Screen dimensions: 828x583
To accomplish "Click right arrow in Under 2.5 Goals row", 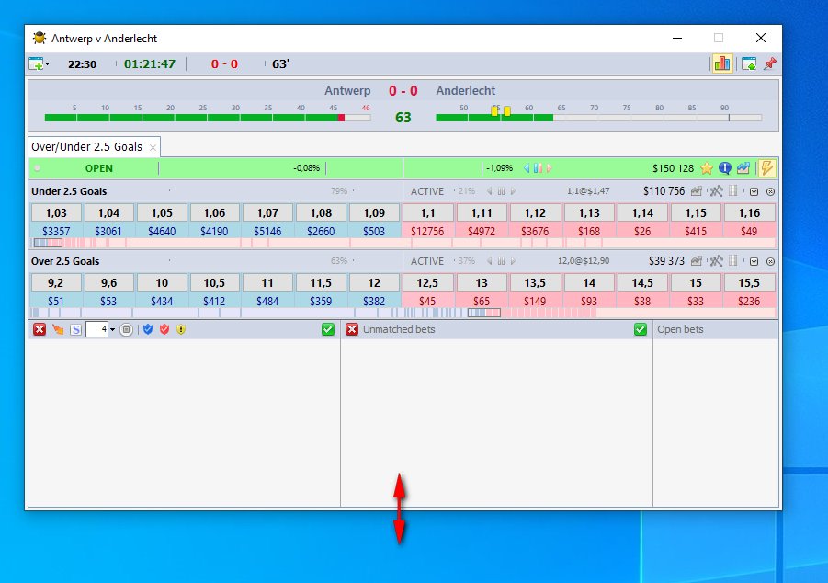I will [x=513, y=191].
